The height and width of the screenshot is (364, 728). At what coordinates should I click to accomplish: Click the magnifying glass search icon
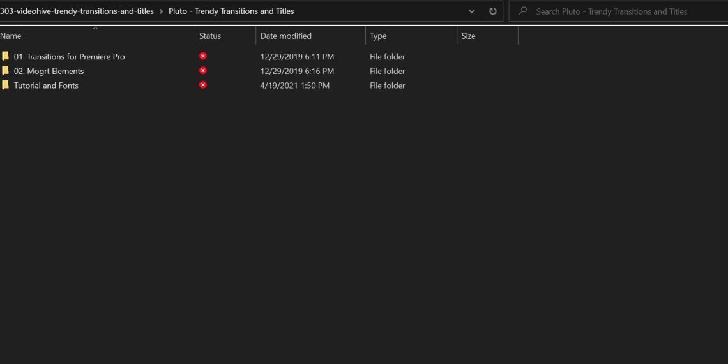[x=523, y=11]
